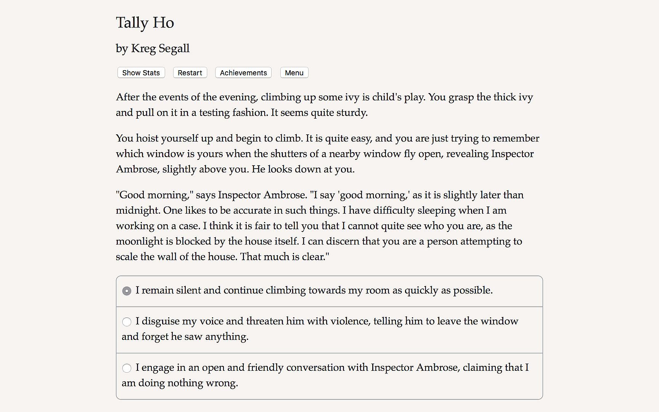Click the sentence 'That much is clear.'
This screenshot has width=659, height=412.
click(x=284, y=257)
